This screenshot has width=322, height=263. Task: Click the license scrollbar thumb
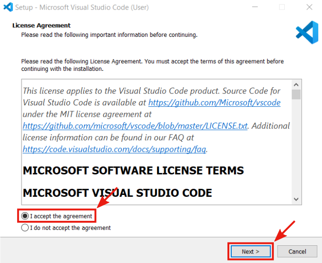point(296,94)
